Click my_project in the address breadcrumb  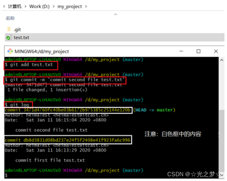70,6
